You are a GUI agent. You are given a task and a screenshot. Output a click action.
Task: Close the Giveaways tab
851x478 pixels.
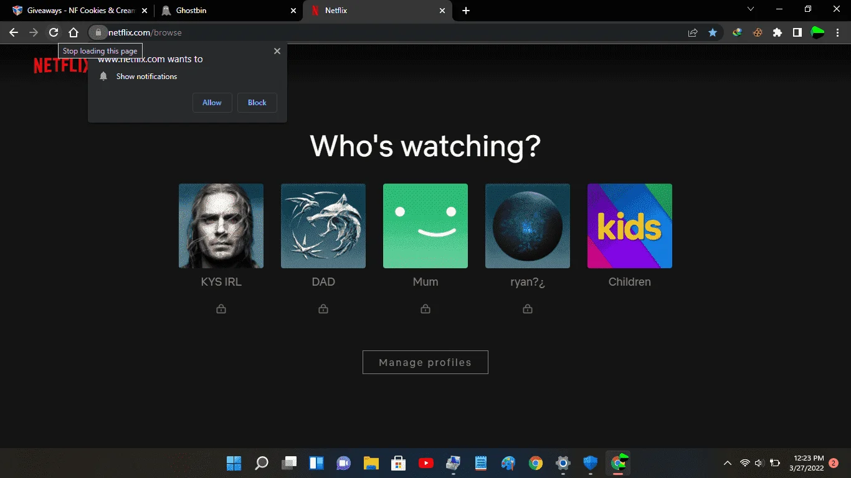click(145, 11)
